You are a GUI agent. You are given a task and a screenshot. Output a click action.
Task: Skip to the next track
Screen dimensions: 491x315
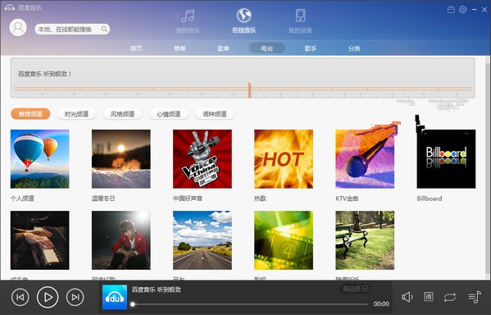click(x=75, y=297)
